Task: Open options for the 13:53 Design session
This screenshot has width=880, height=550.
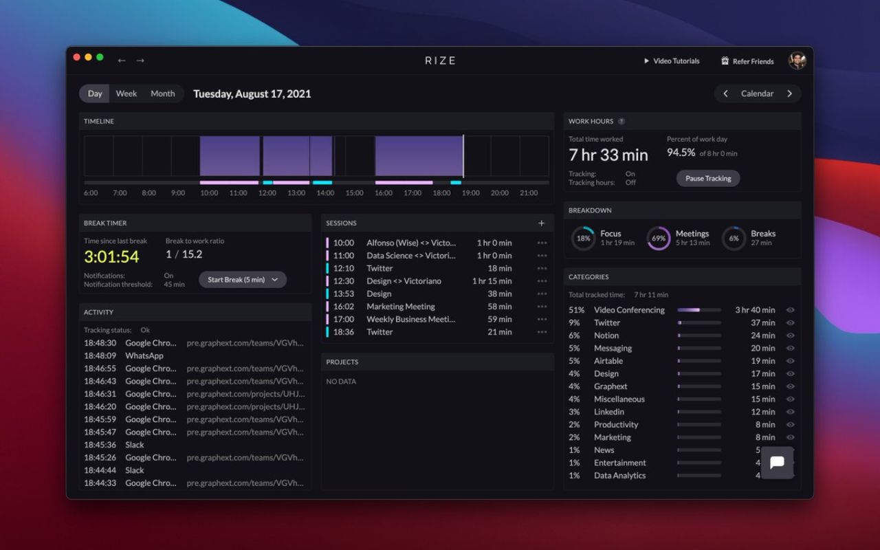Action: click(542, 294)
